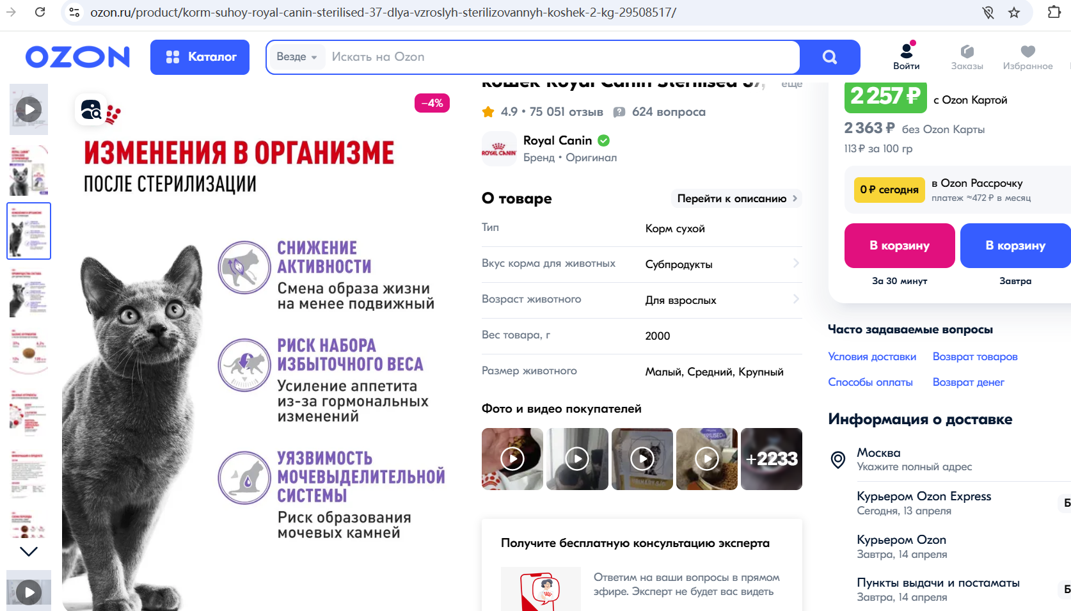Click the magnifier search button
1071x611 pixels.
[830, 57]
